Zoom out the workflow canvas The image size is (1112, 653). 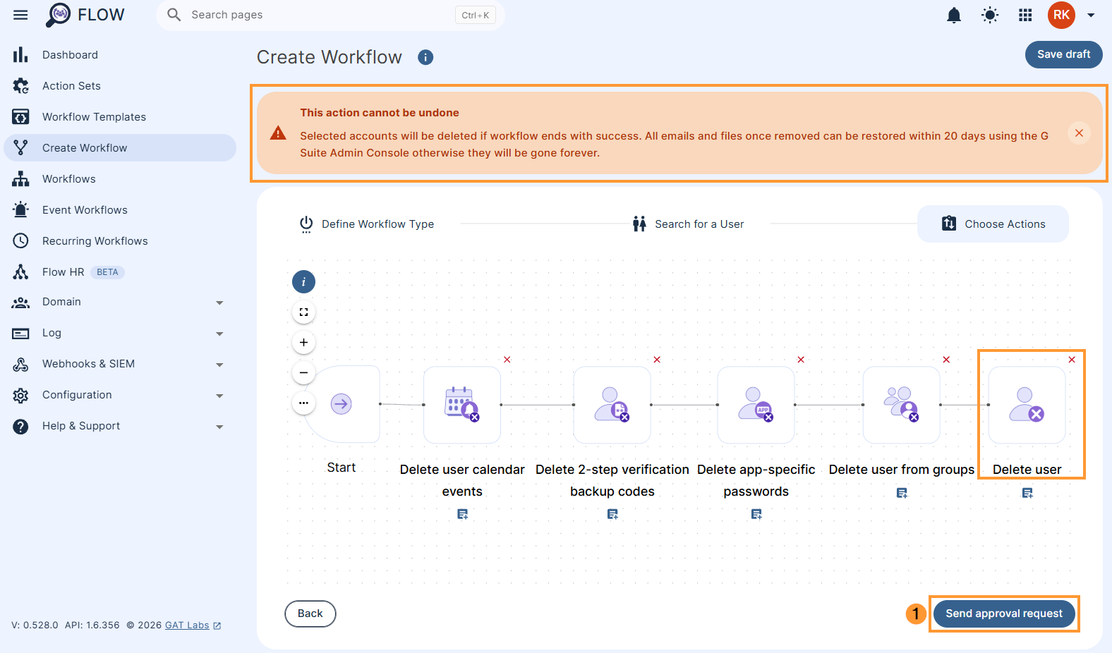point(303,373)
